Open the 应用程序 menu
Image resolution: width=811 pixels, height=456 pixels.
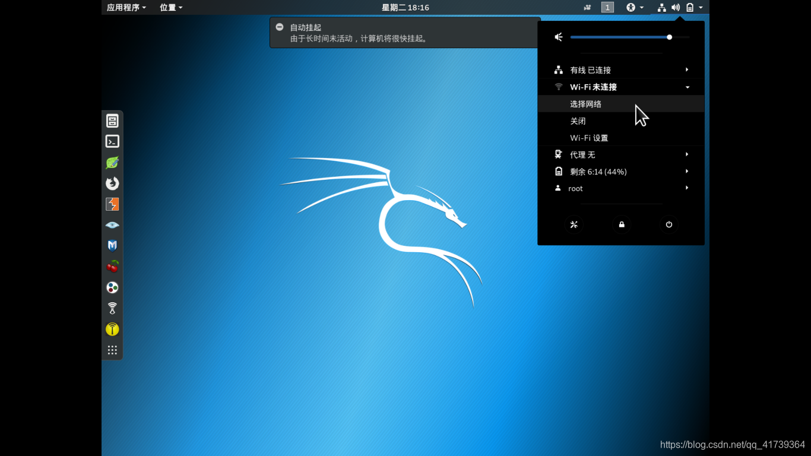point(126,7)
